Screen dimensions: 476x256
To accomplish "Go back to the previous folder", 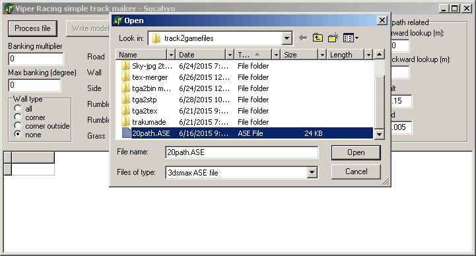I will tap(303, 38).
